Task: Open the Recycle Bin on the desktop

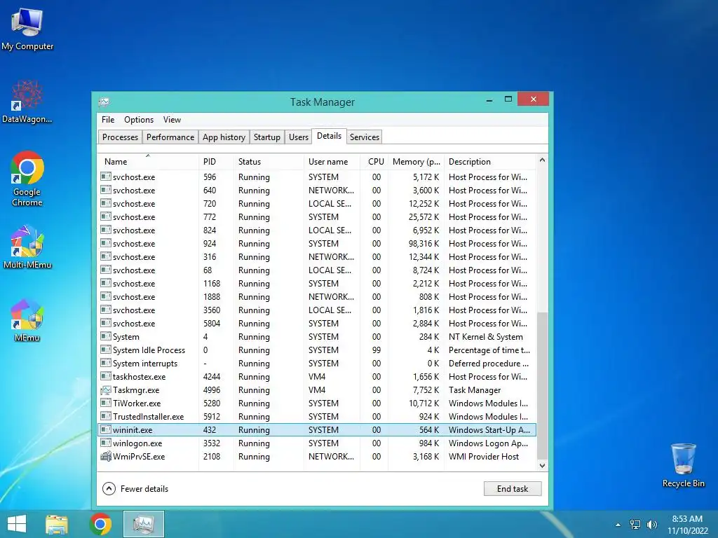Action: [683, 465]
